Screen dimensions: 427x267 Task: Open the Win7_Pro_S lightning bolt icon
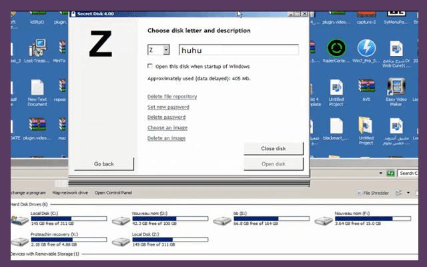coord(366,48)
